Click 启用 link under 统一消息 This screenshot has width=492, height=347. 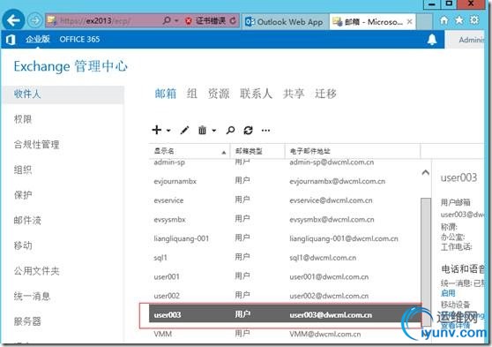point(448,293)
